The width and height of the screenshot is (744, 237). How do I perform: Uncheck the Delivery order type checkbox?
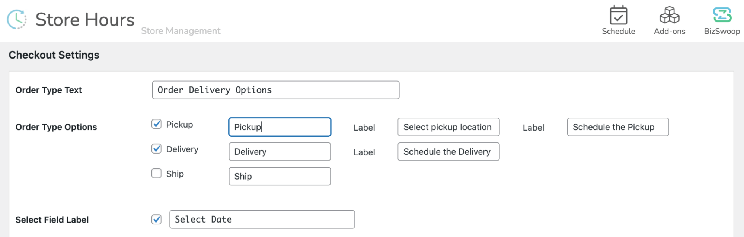point(156,149)
